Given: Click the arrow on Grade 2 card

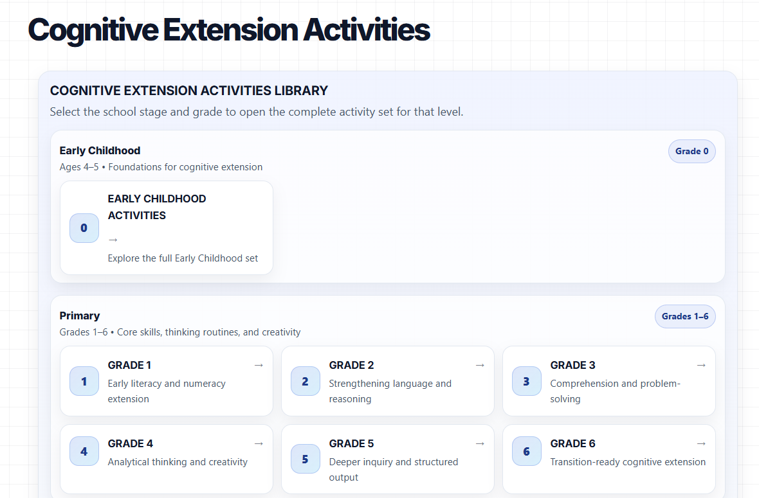Looking at the screenshot, I should [x=480, y=365].
